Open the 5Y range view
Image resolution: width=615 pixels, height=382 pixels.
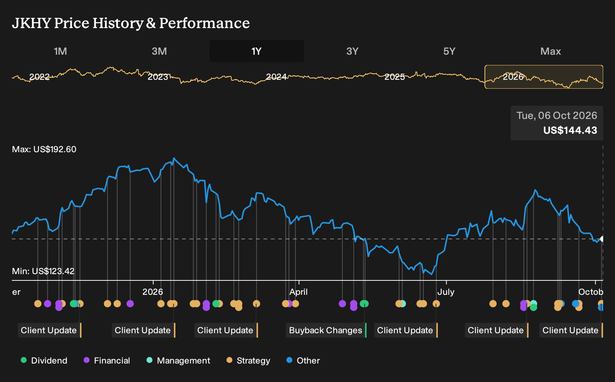(449, 51)
